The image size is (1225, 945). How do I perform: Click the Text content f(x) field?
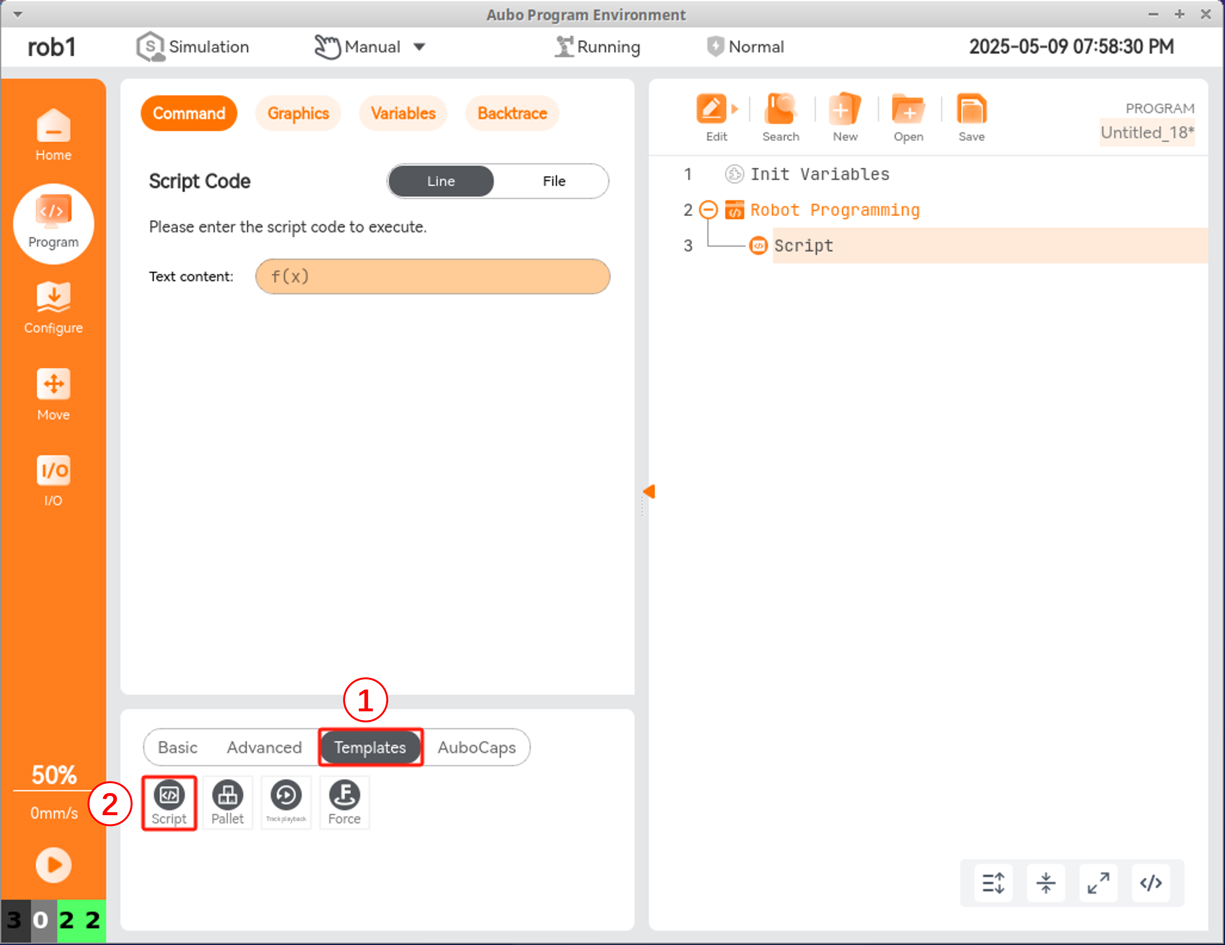point(433,276)
